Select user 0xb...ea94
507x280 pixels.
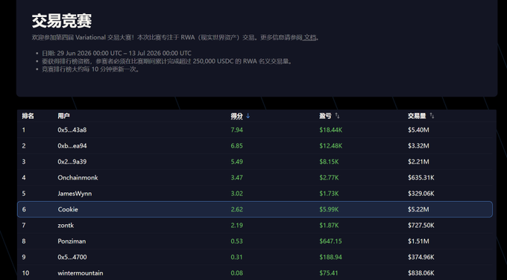[x=72, y=146]
